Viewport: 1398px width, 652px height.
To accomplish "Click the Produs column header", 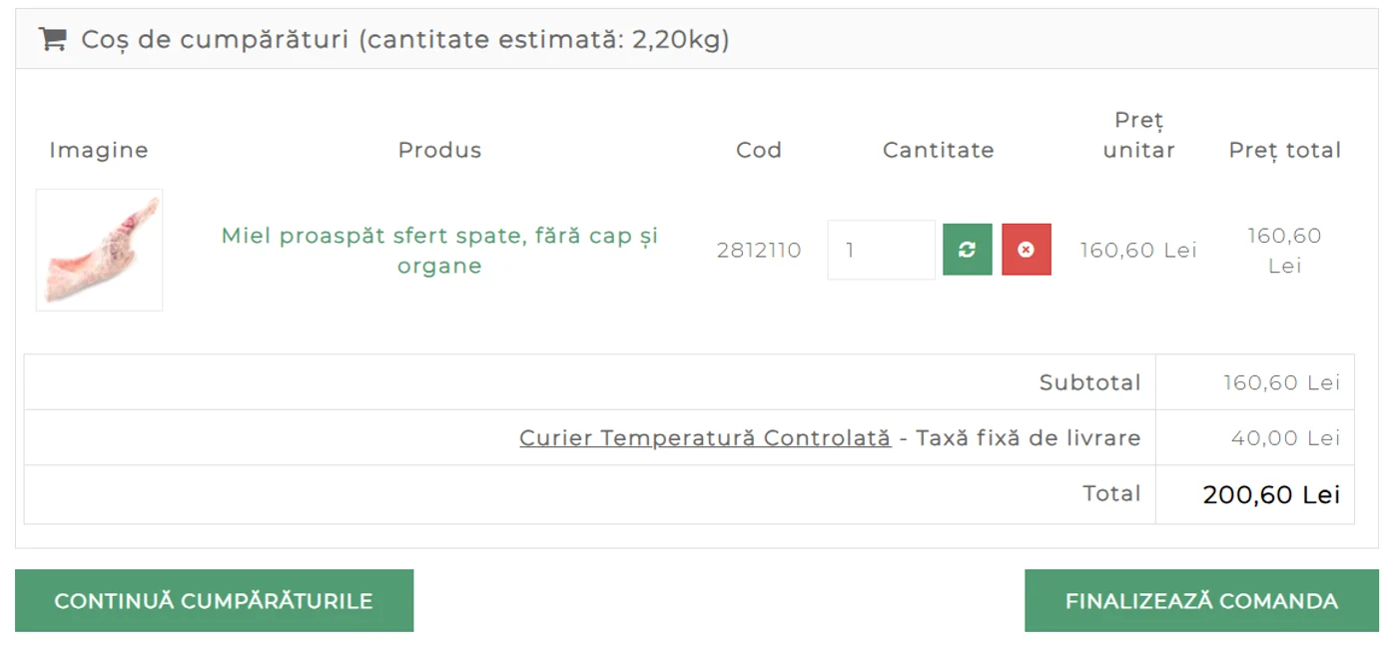I will click(x=439, y=150).
